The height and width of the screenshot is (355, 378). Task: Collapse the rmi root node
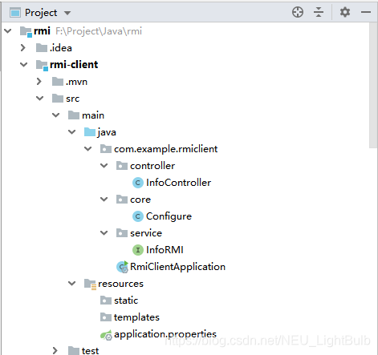click(x=8, y=31)
